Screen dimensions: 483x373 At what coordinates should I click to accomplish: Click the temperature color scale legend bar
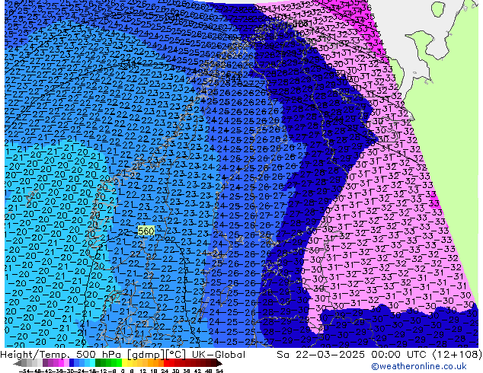click(x=118, y=363)
